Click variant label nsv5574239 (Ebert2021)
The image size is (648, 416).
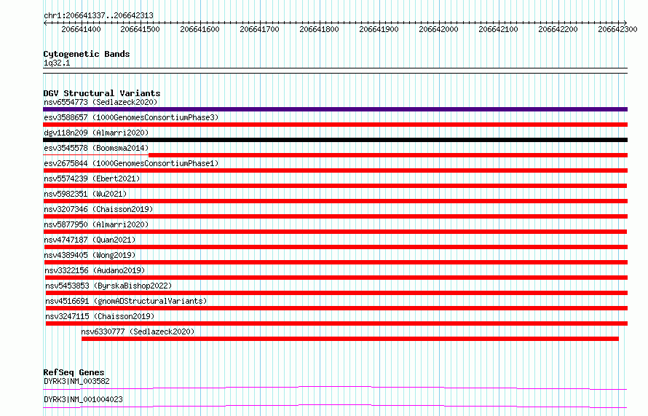pos(92,178)
